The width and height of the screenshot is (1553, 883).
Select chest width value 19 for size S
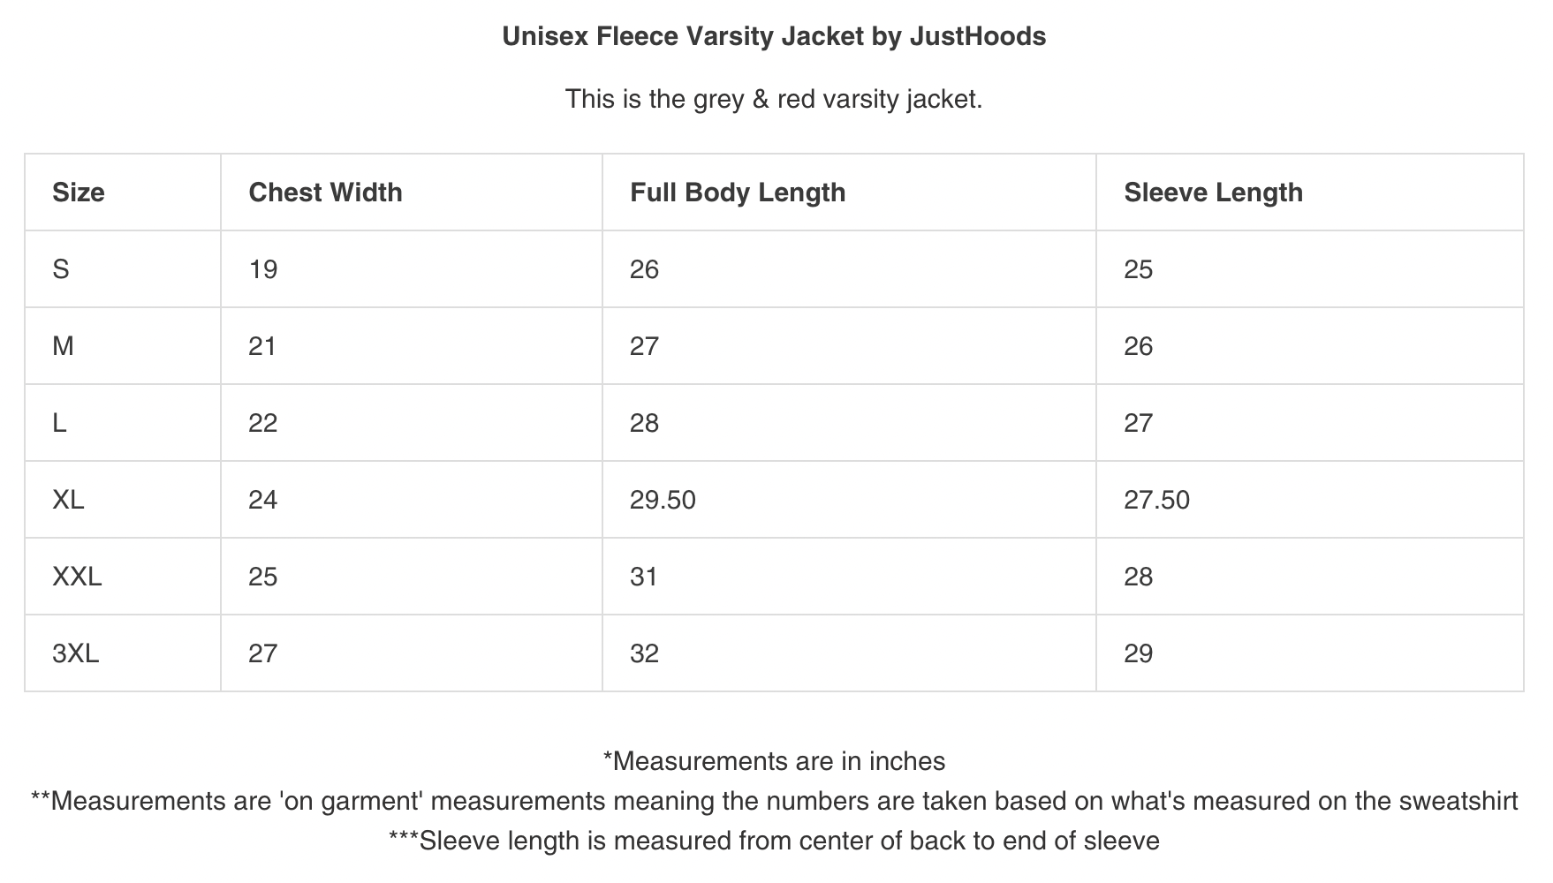[x=263, y=269]
